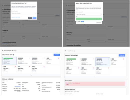Click revert icon on $4,896.84 card in Staff View screen
130x100 pixels.
point(29,58)
